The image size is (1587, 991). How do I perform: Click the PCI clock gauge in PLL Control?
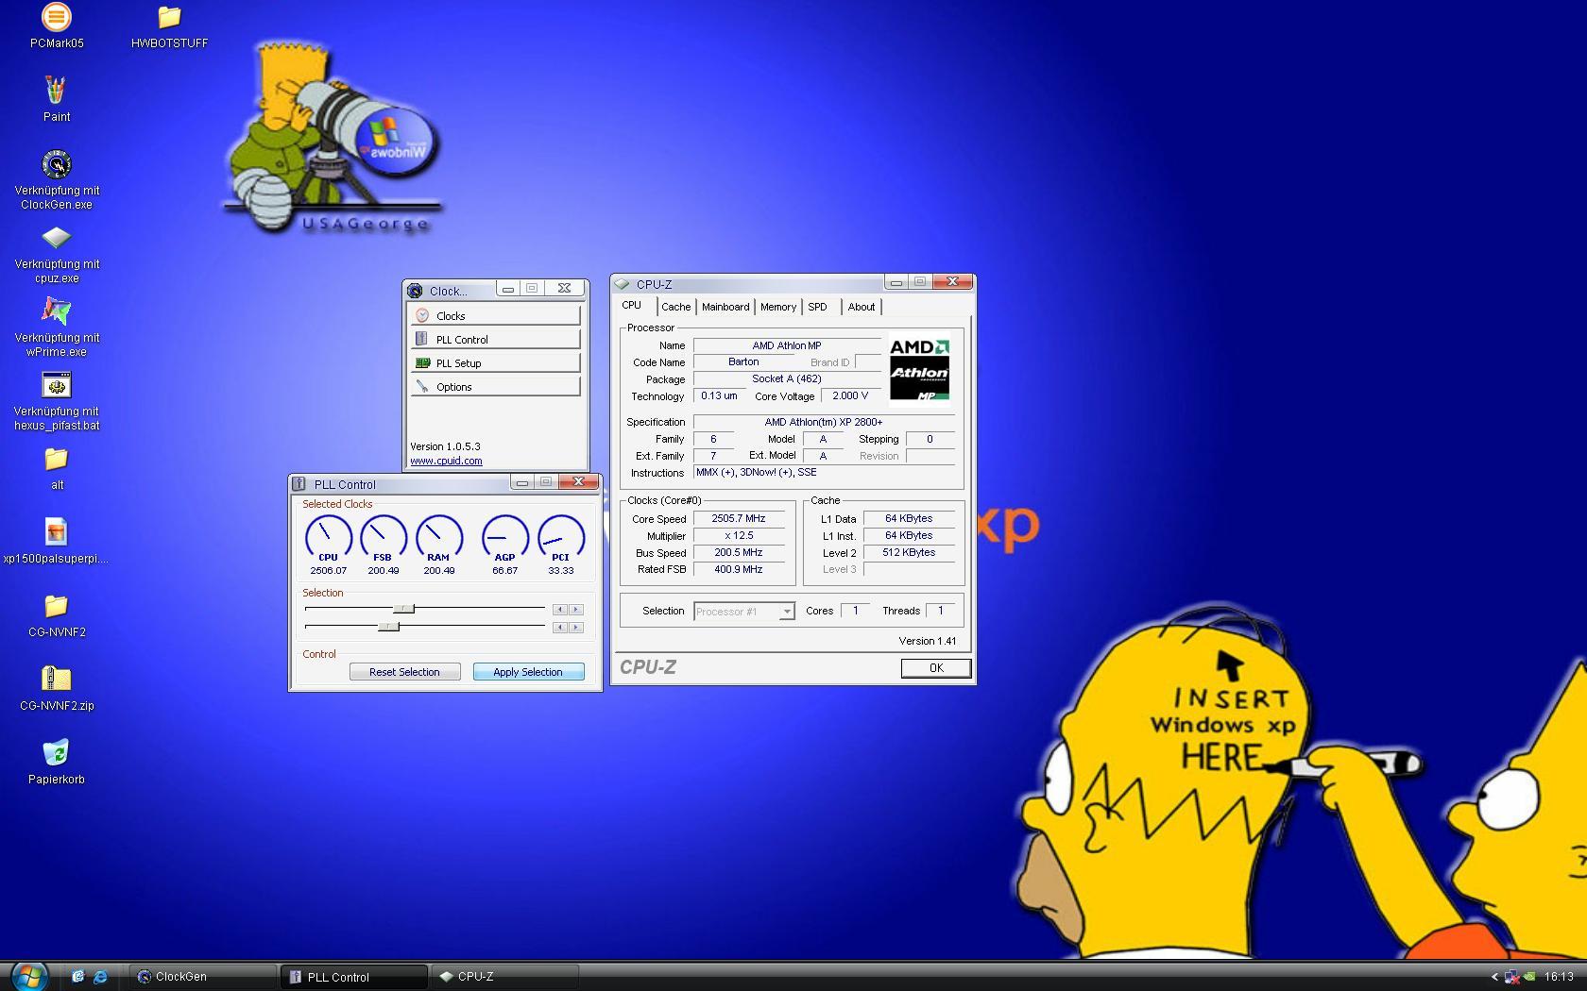pos(560,540)
